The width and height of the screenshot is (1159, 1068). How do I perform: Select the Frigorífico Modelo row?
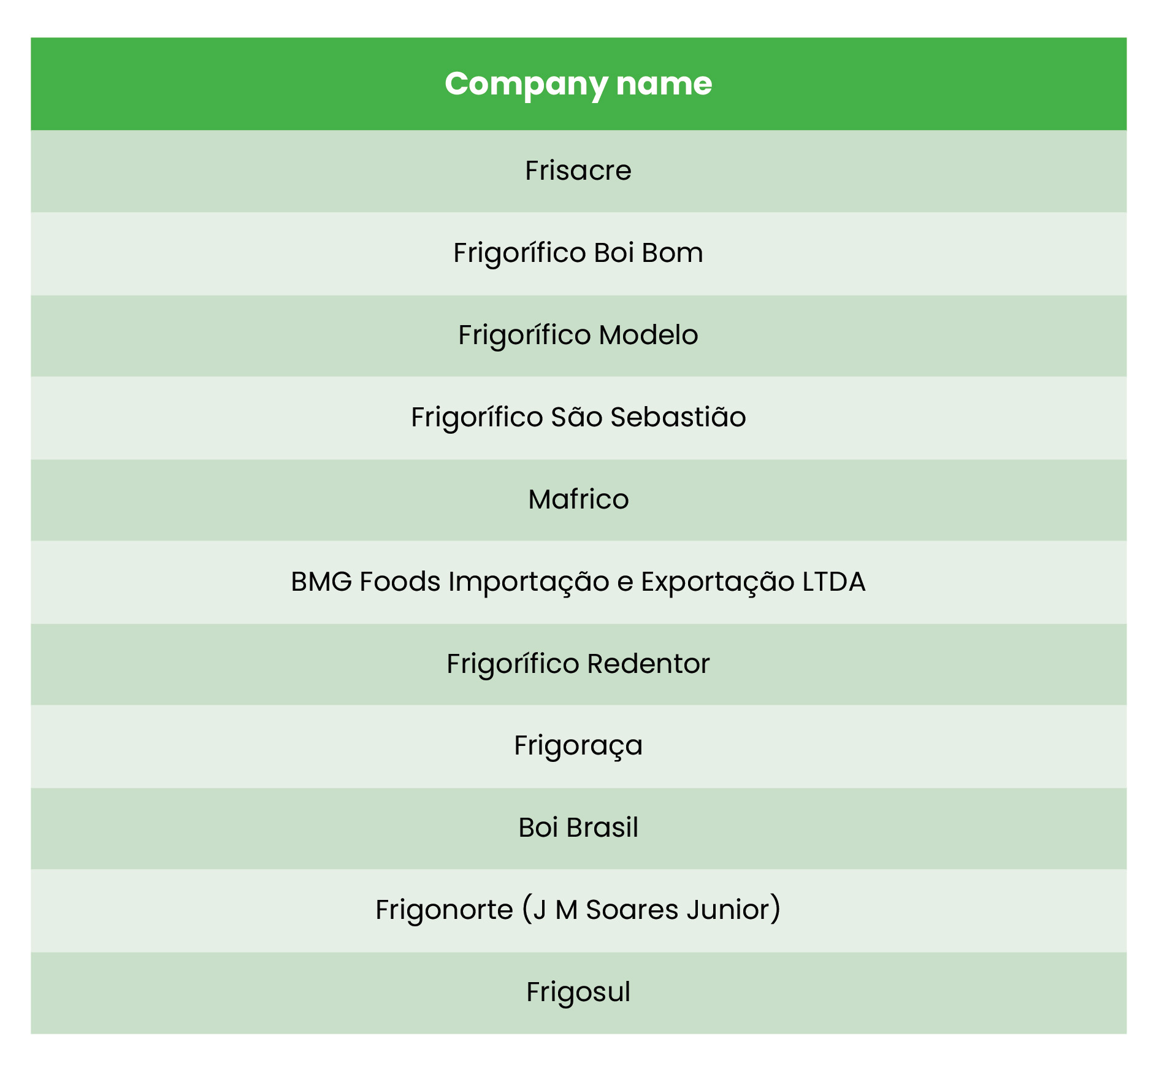click(x=578, y=335)
